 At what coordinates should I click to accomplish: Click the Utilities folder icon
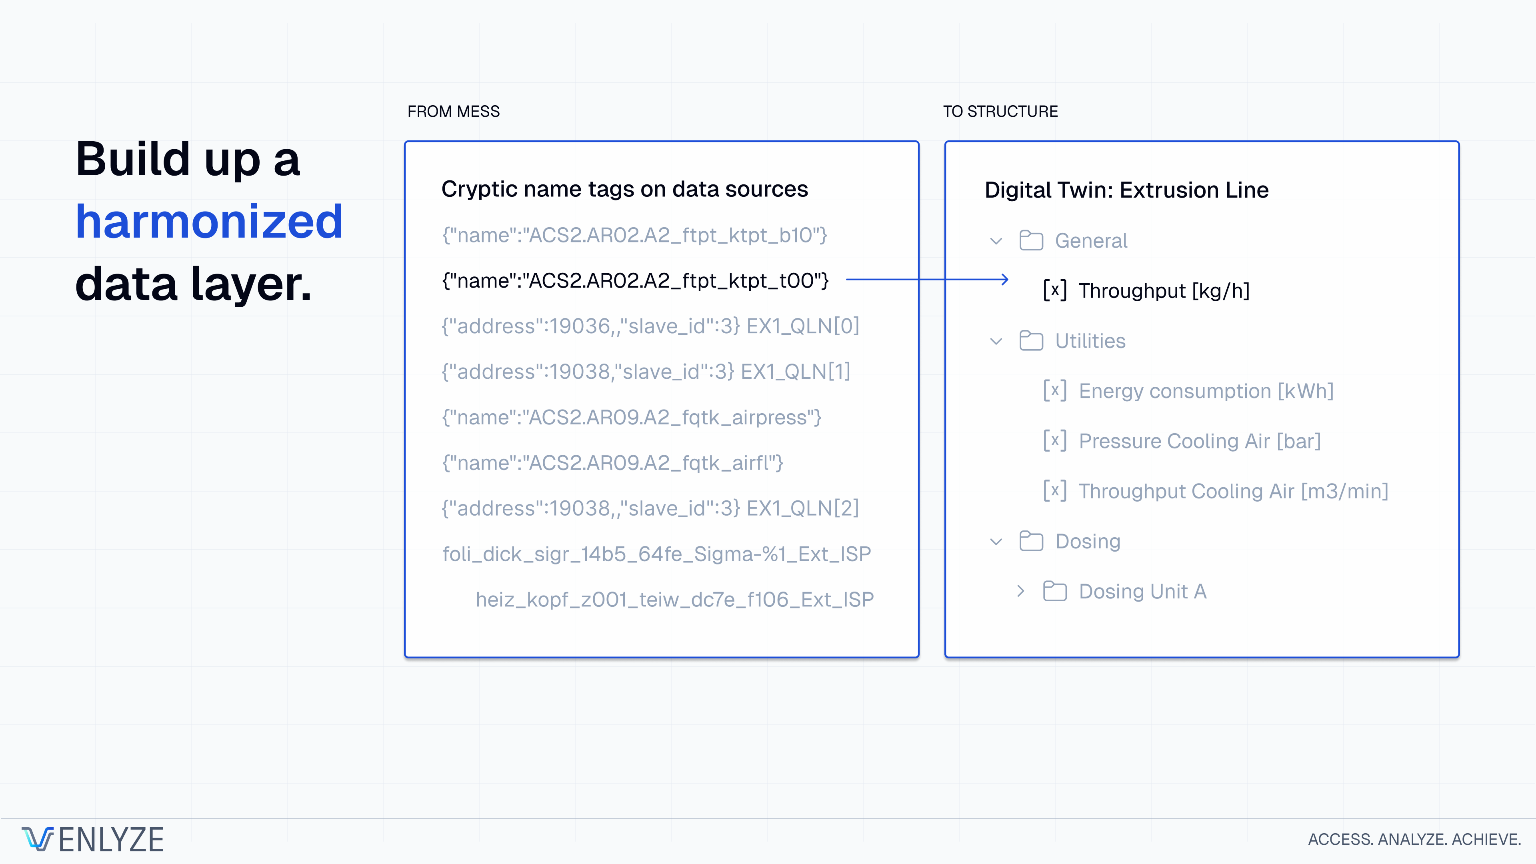(x=1031, y=340)
